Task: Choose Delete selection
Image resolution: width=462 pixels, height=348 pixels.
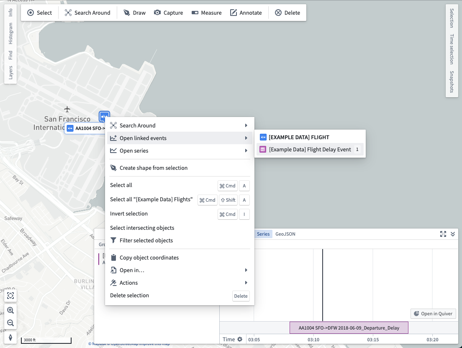Action: point(180,296)
